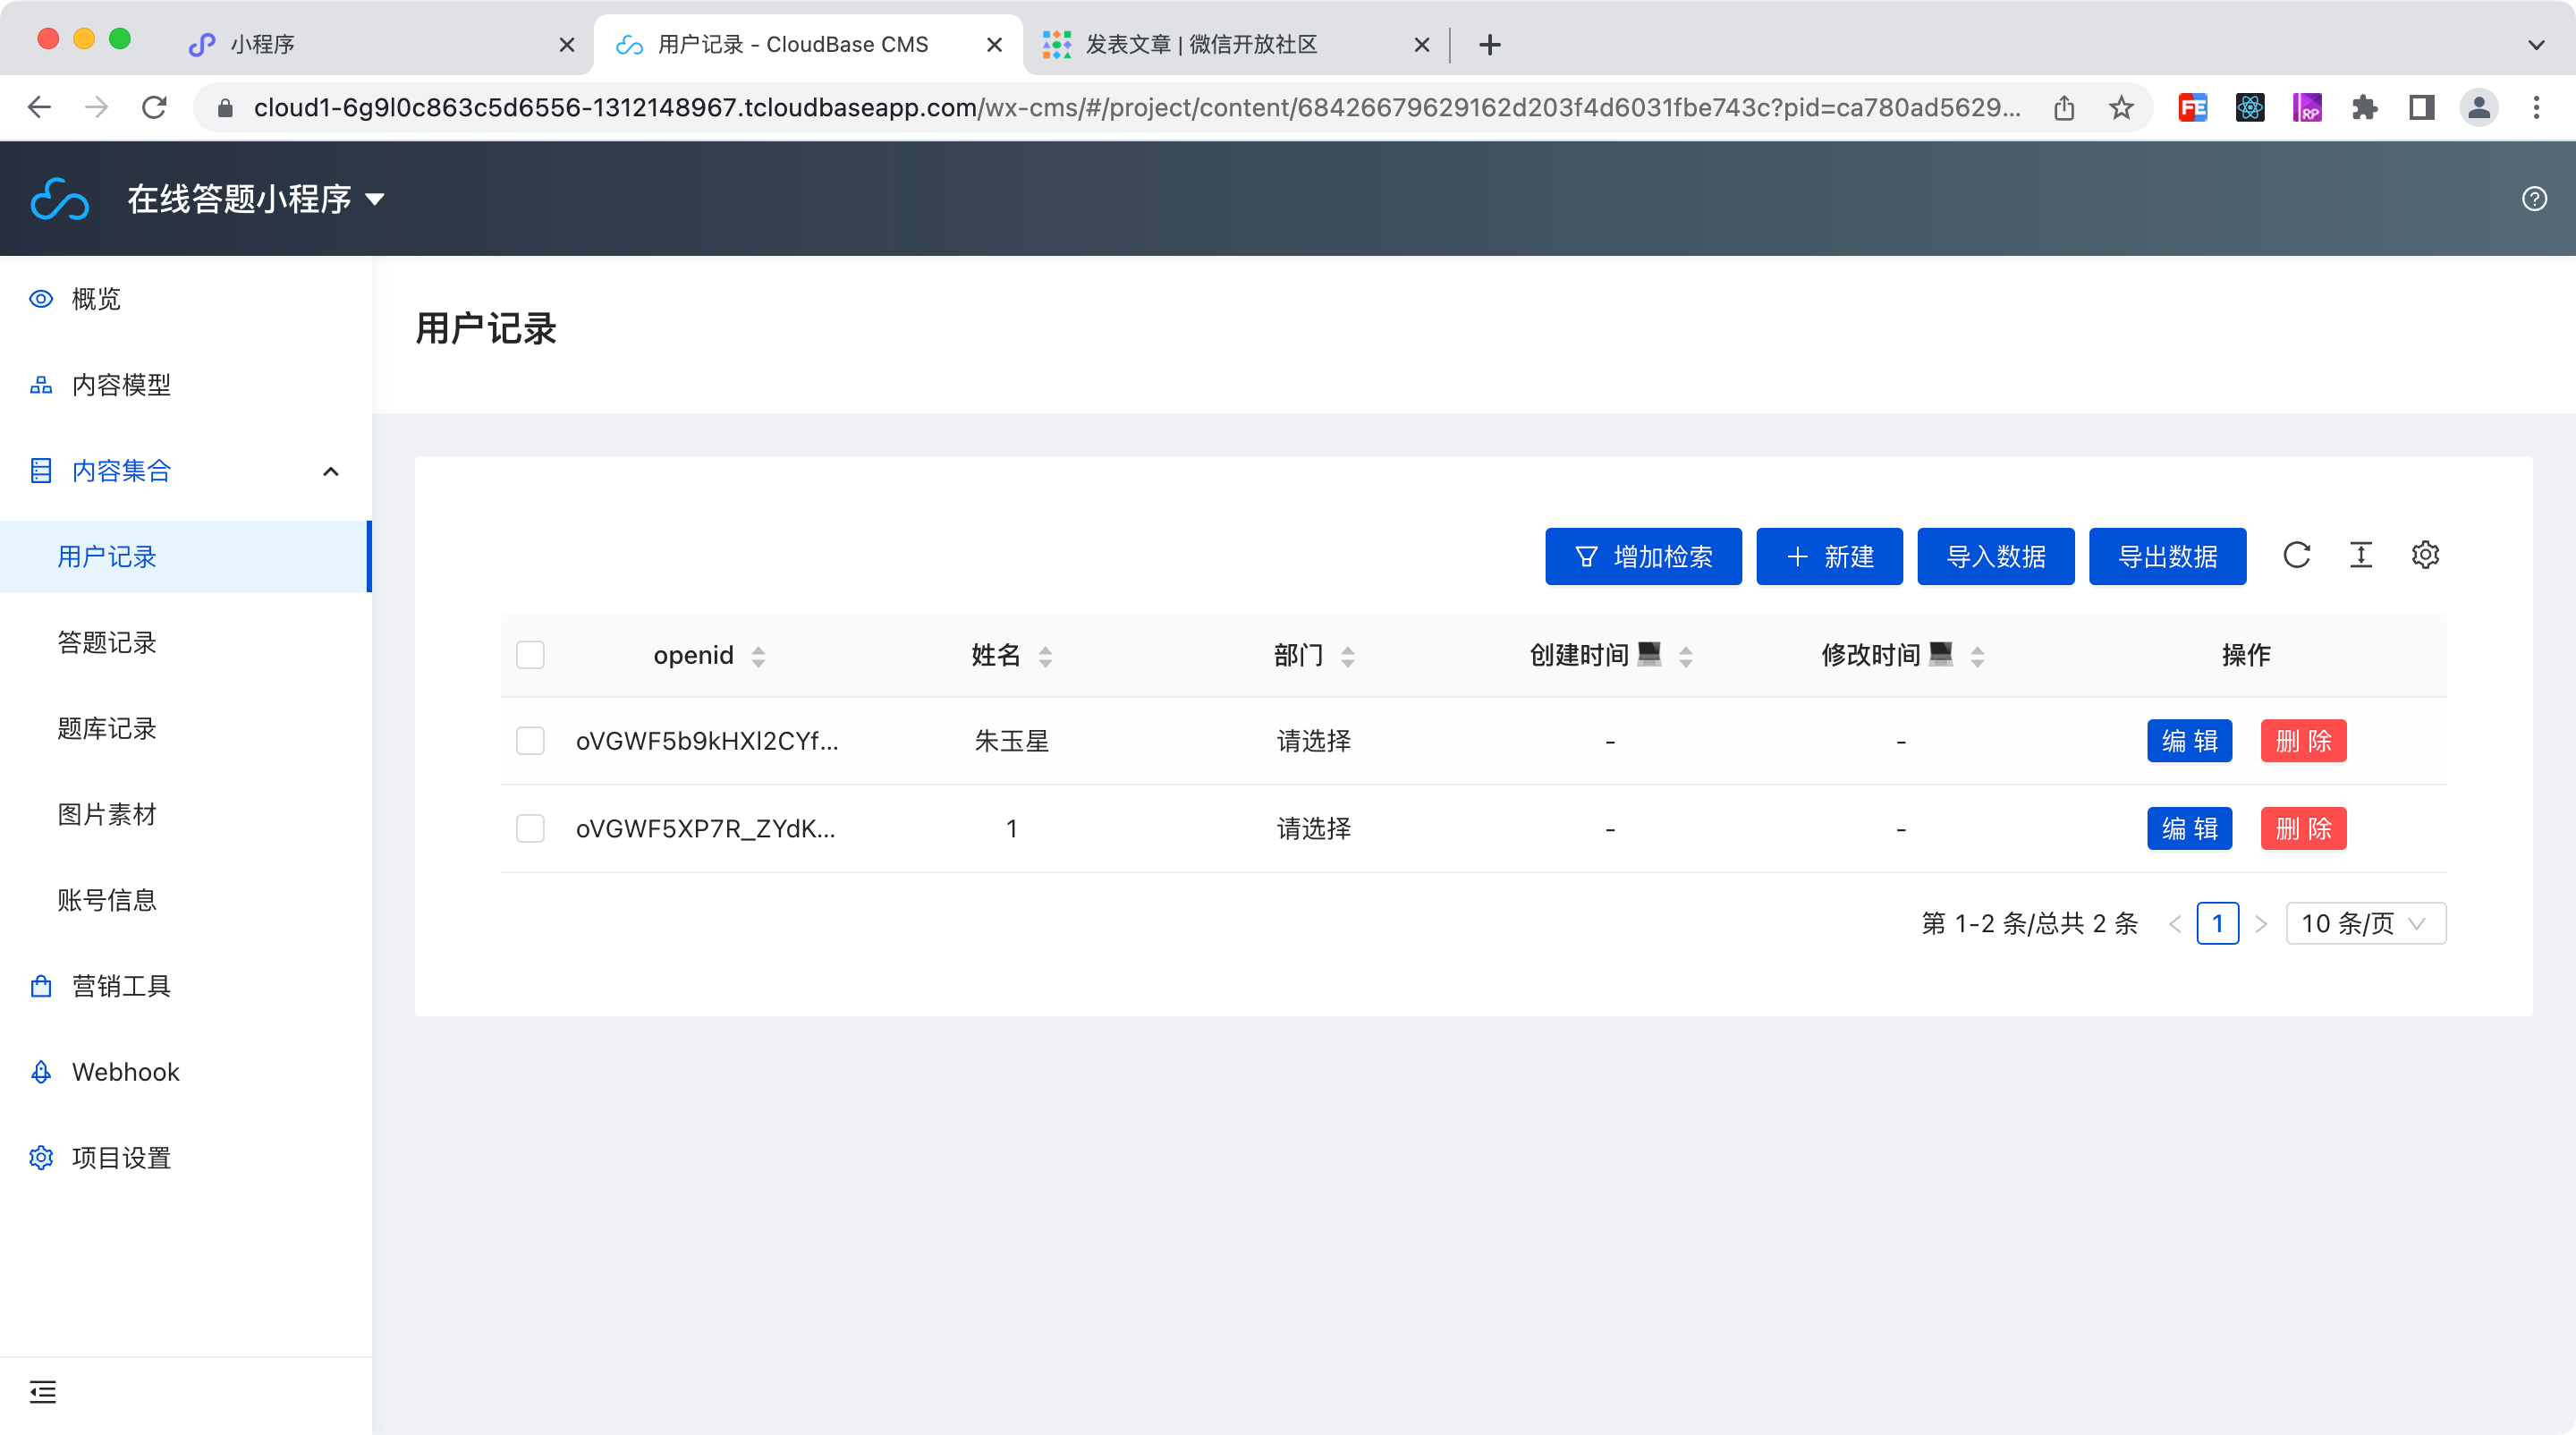
Task: Open 答题记录 in the sidebar
Action: pos(107,643)
